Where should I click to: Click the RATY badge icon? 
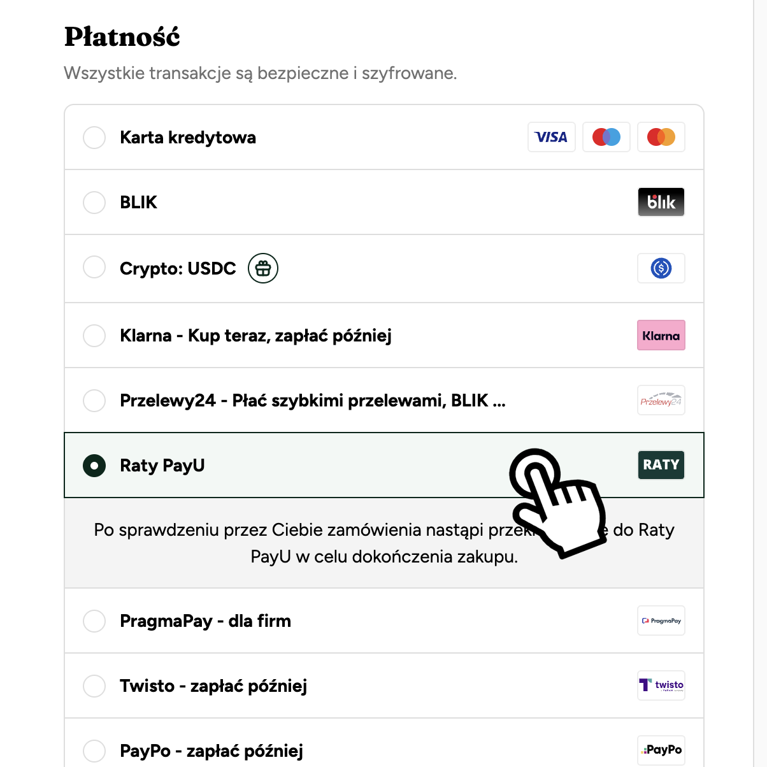[x=661, y=465]
